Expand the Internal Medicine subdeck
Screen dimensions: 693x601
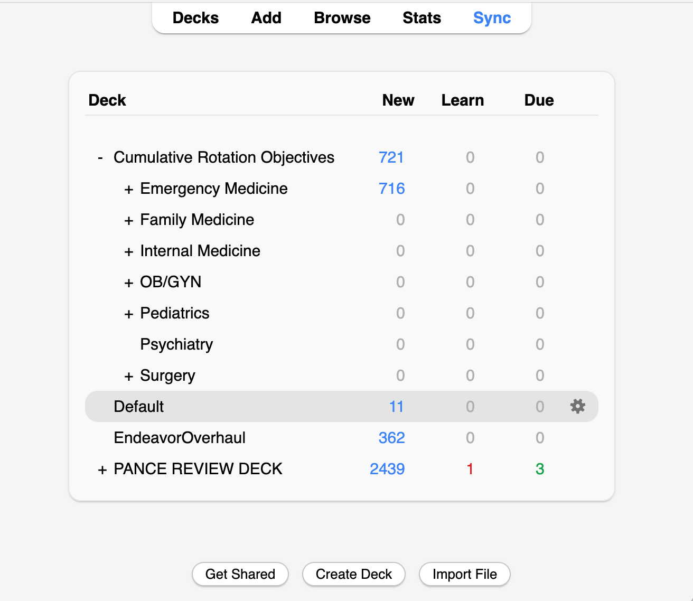click(x=129, y=251)
